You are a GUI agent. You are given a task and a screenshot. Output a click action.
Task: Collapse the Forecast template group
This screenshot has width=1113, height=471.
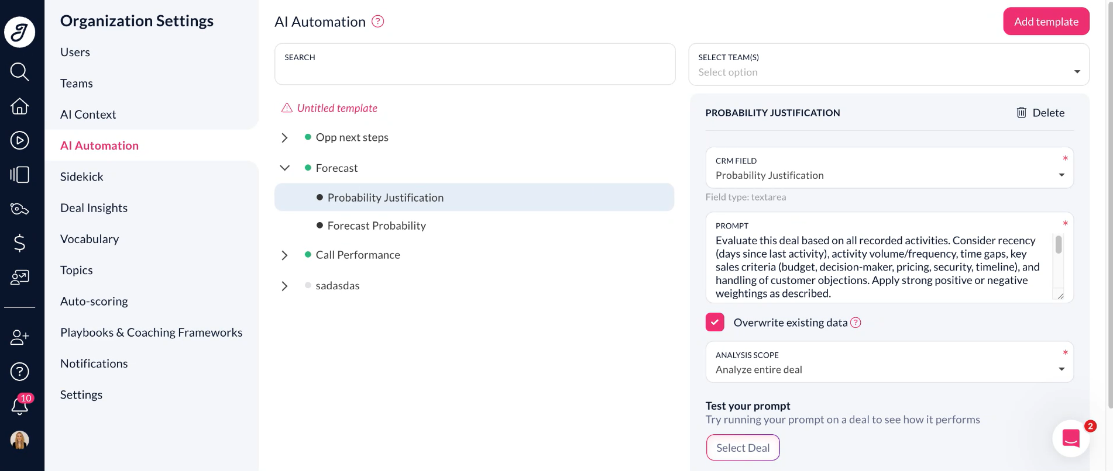pos(284,168)
